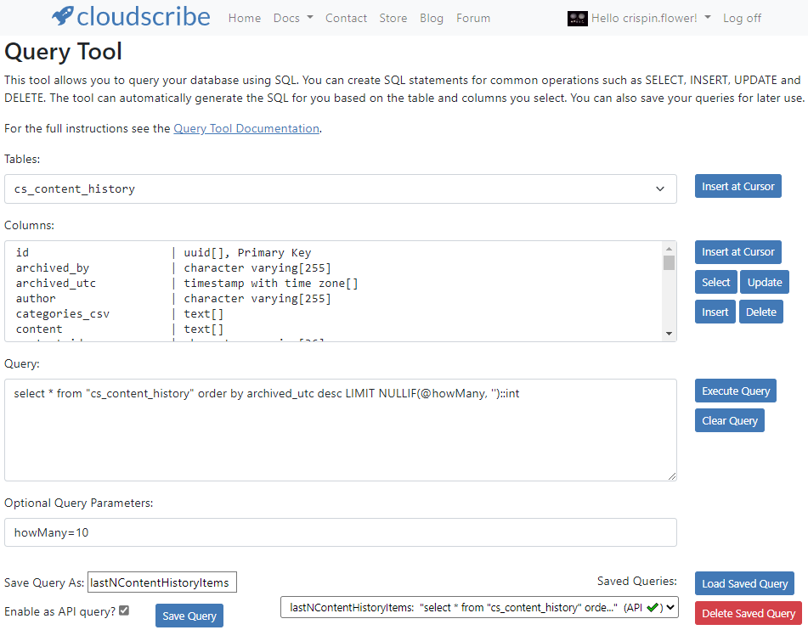This screenshot has height=630, width=808.
Task: Select the author column row
Action: [335, 298]
